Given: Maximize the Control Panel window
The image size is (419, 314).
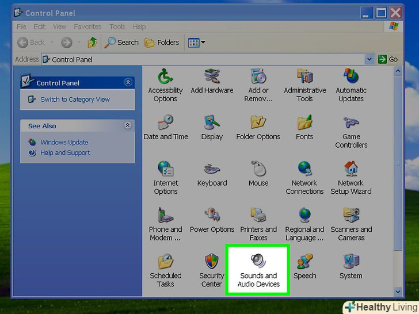Looking at the screenshot, I should (381, 13).
